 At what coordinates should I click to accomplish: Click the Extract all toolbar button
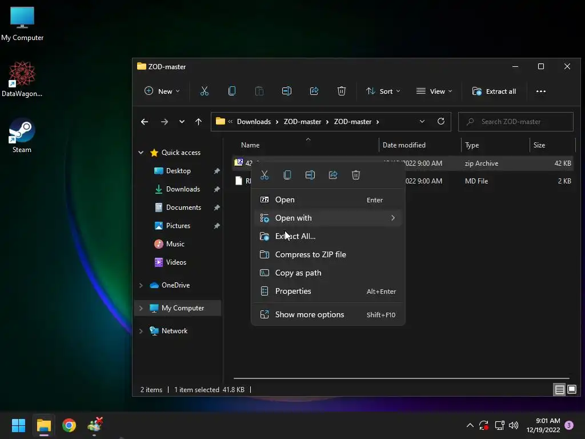click(x=494, y=91)
